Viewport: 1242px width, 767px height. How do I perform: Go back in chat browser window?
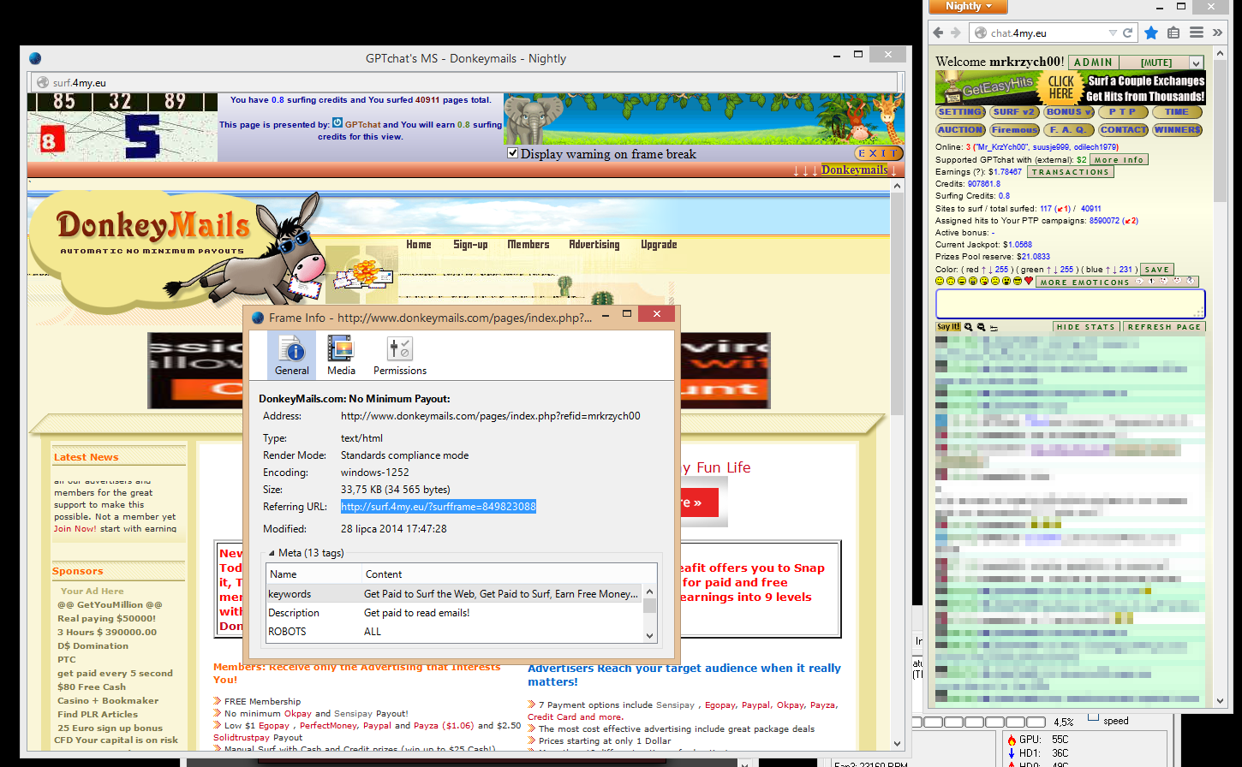938,33
